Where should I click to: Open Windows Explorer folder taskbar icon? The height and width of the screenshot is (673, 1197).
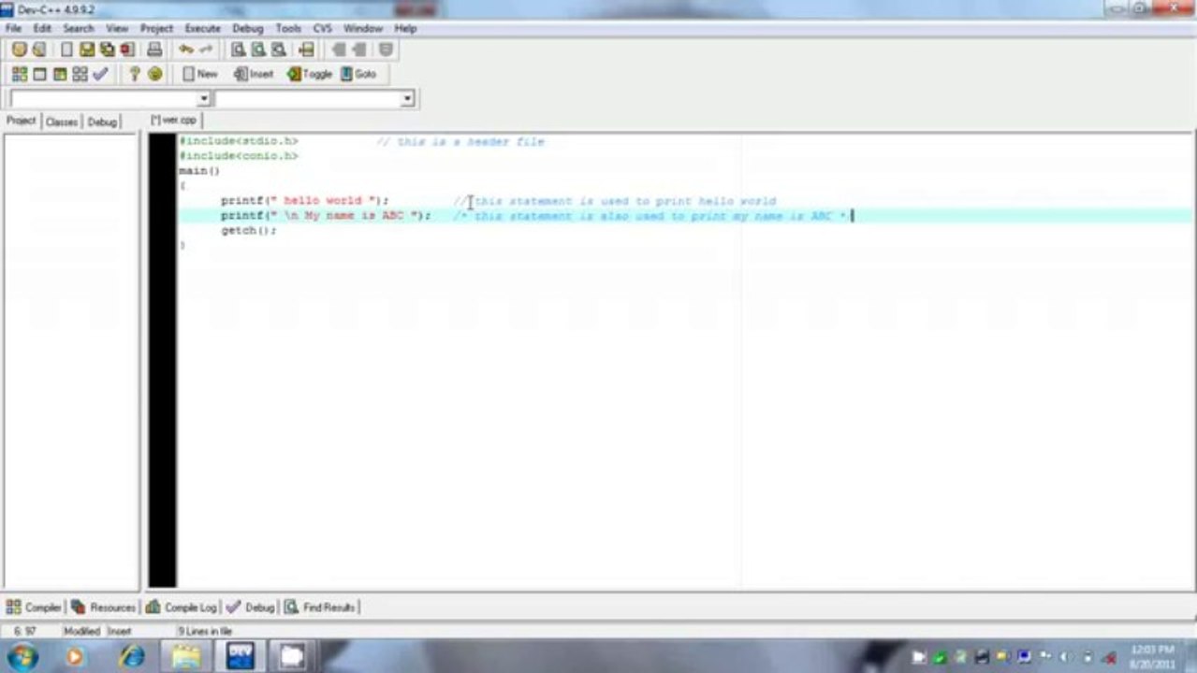click(x=186, y=657)
